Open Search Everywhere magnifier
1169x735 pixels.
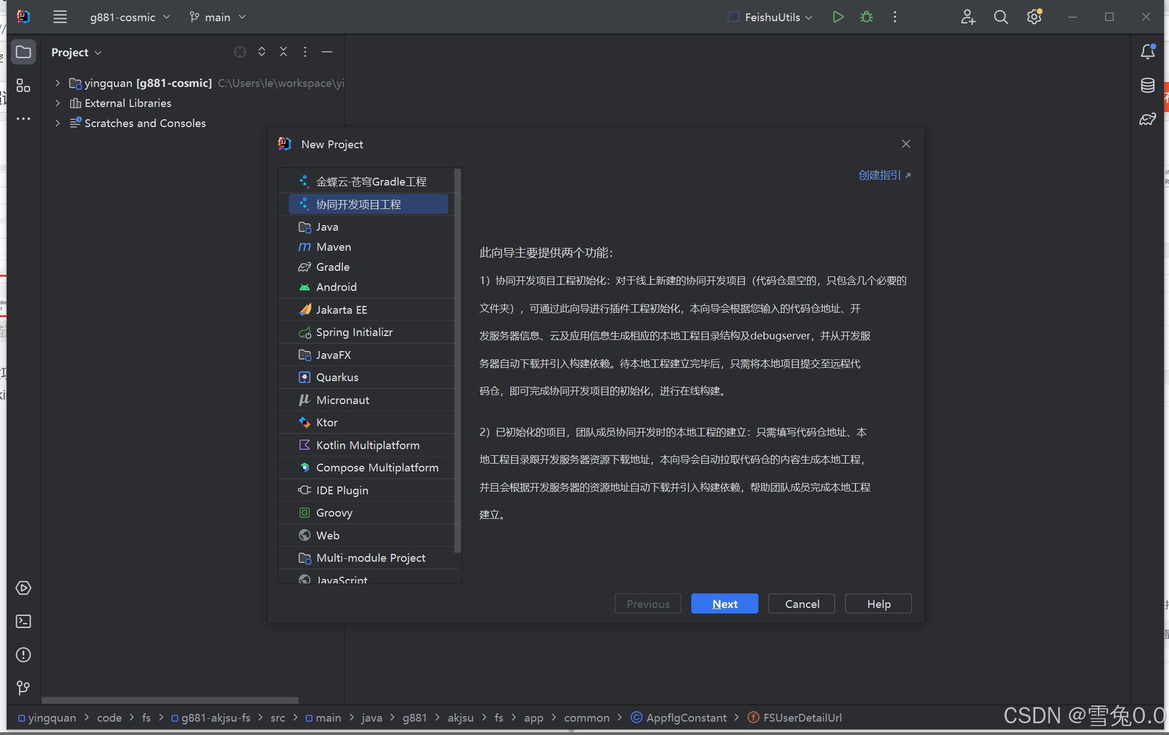pyautogui.click(x=1001, y=17)
